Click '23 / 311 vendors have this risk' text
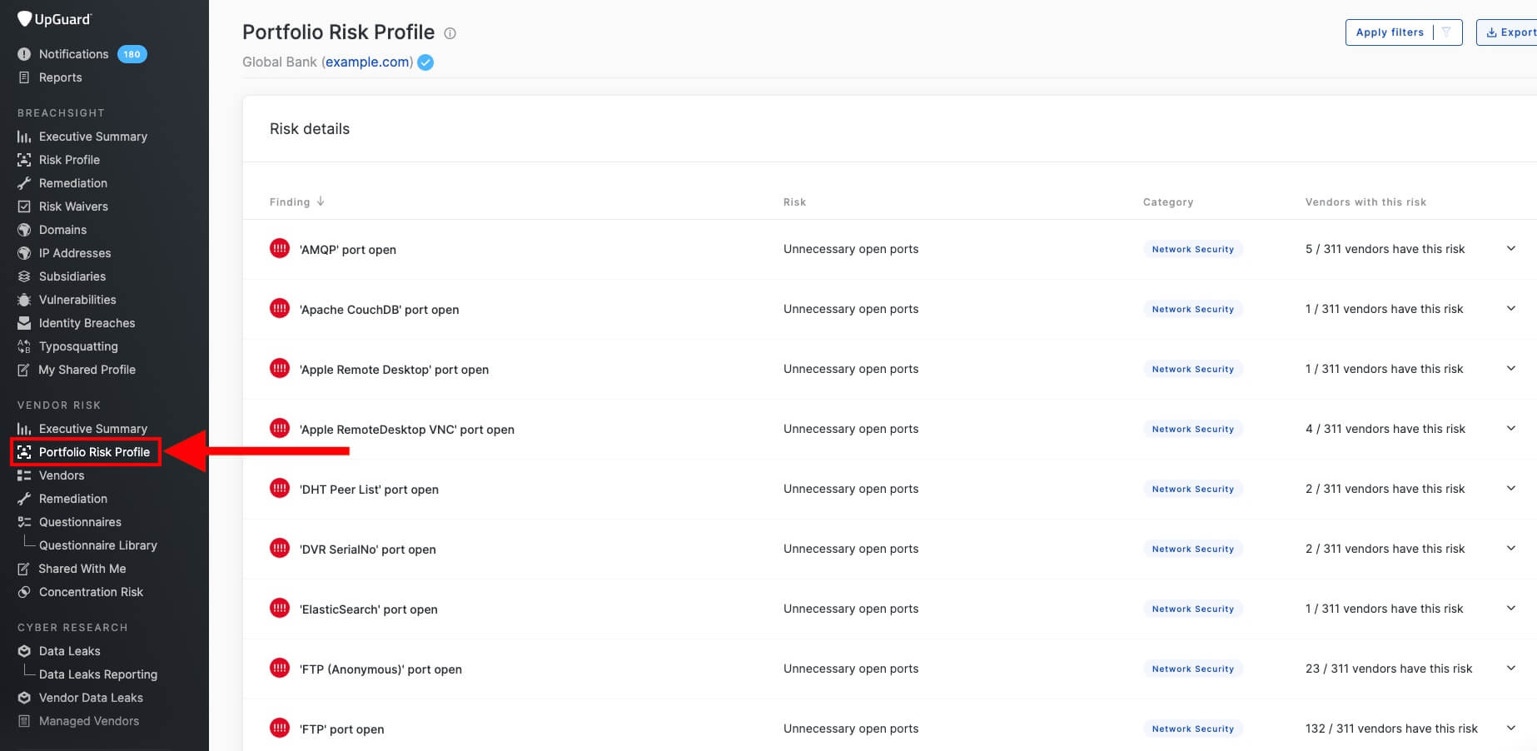 [1389, 669]
